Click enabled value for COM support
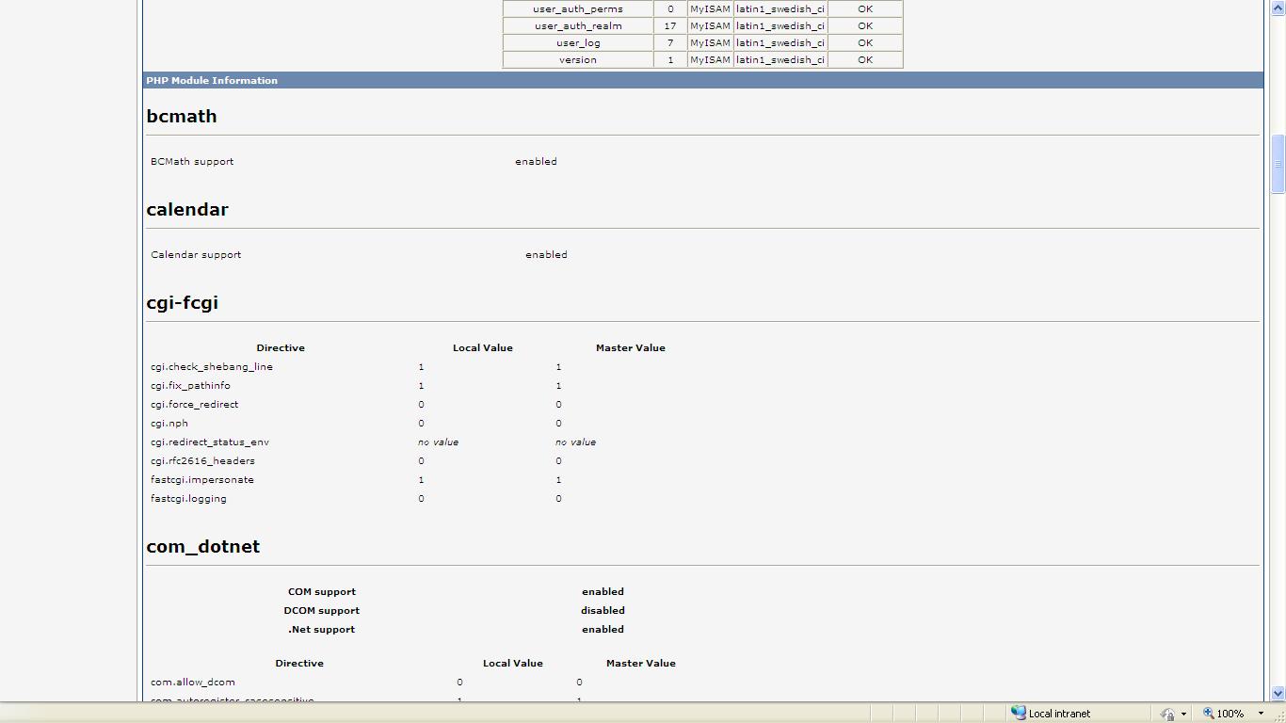This screenshot has height=723, width=1286. [x=603, y=591]
